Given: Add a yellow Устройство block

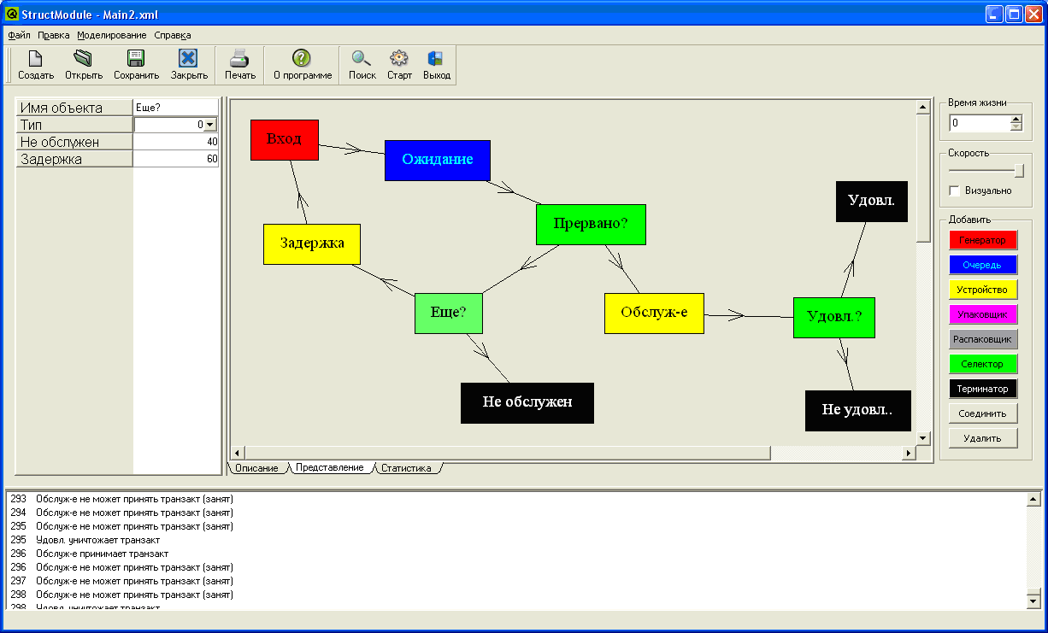Looking at the screenshot, I should [x=983, y=290].
